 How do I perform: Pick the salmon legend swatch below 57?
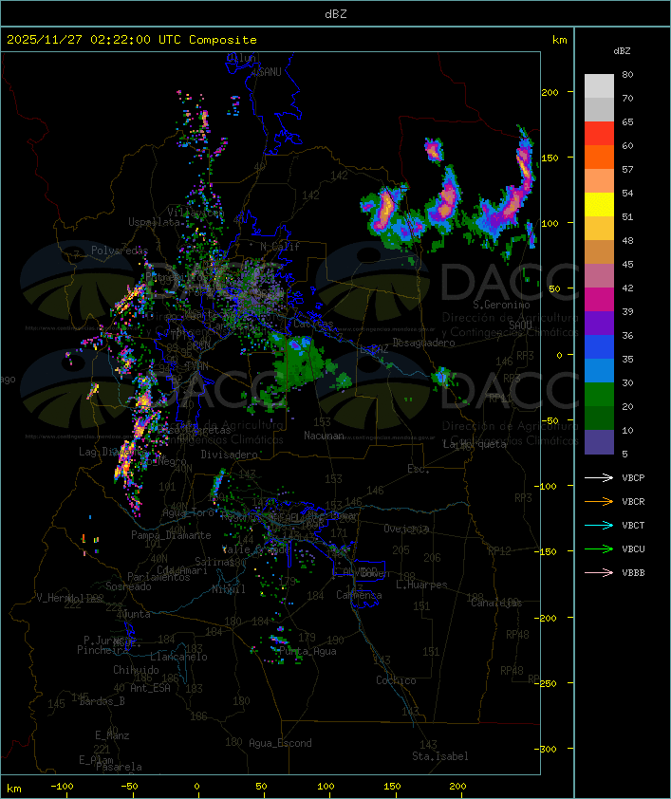[x=599, y=181]
